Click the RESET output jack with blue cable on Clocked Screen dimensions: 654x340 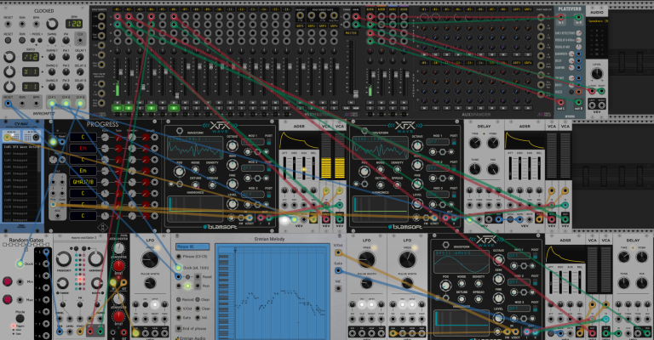click(x=8, y=103)
